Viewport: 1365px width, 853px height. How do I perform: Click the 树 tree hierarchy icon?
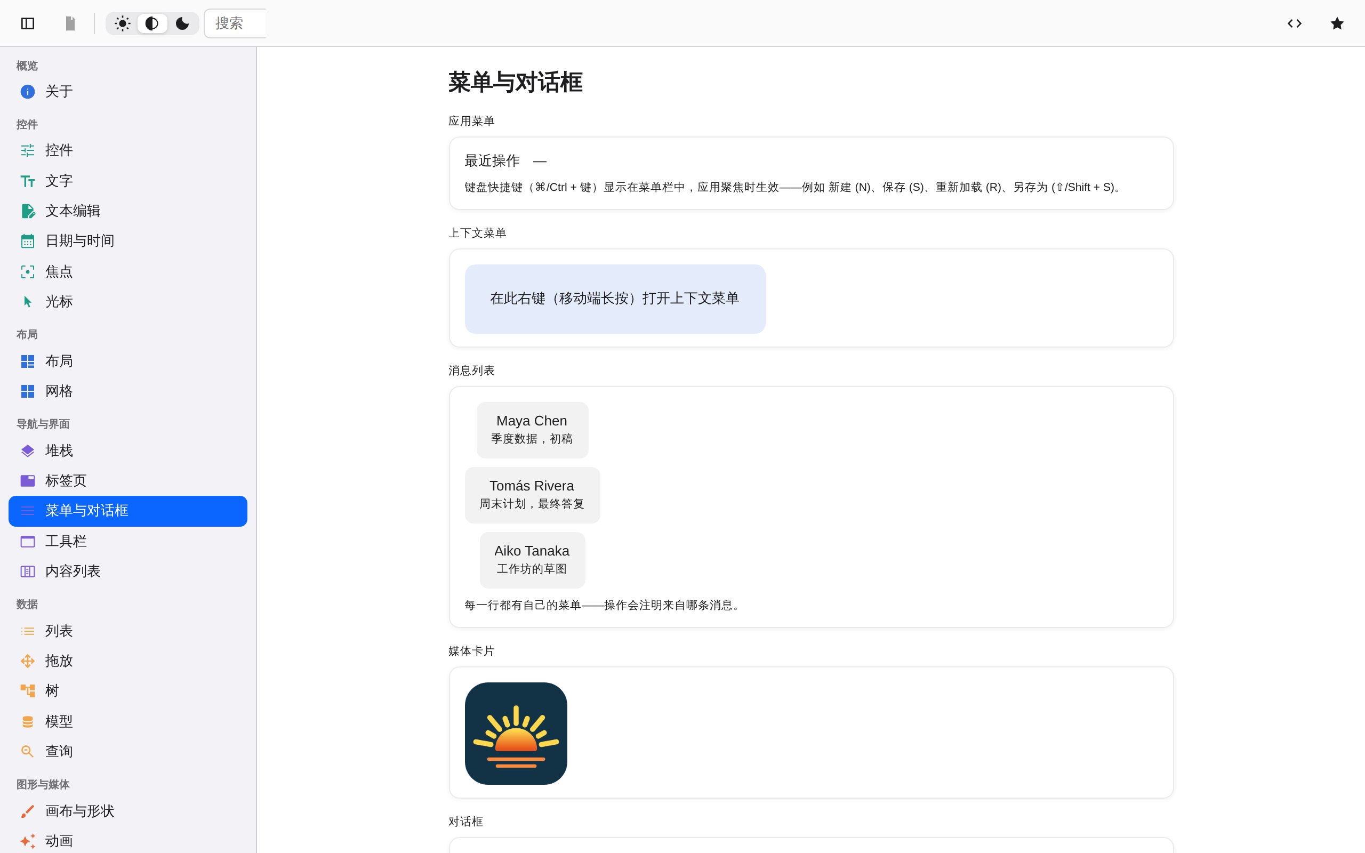[28, 690]
